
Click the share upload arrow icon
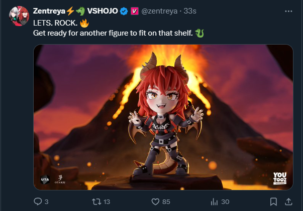coord(288,201)
